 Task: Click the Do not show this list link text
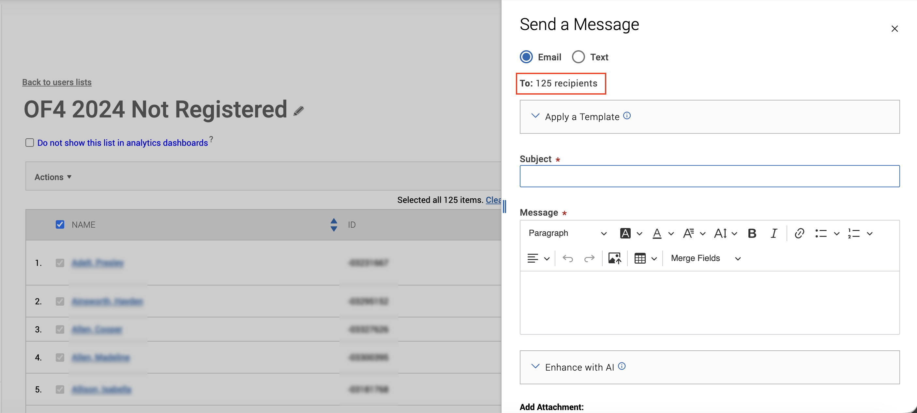tap(123, 143)
